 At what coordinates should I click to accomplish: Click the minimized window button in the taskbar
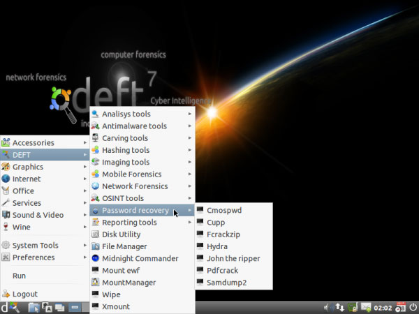[75, 308]
